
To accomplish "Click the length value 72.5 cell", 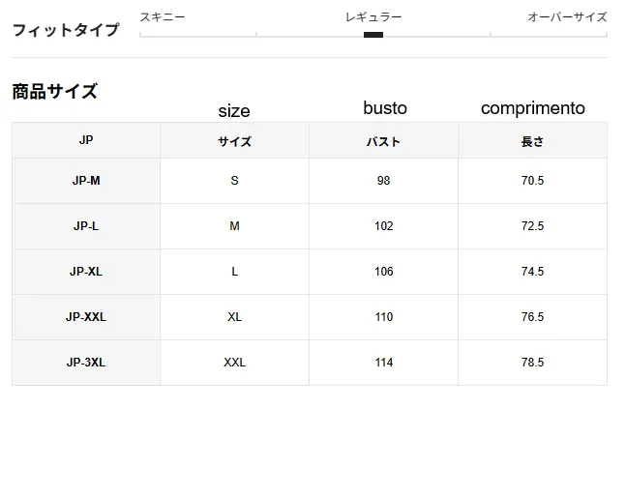I will click(532, 226).
